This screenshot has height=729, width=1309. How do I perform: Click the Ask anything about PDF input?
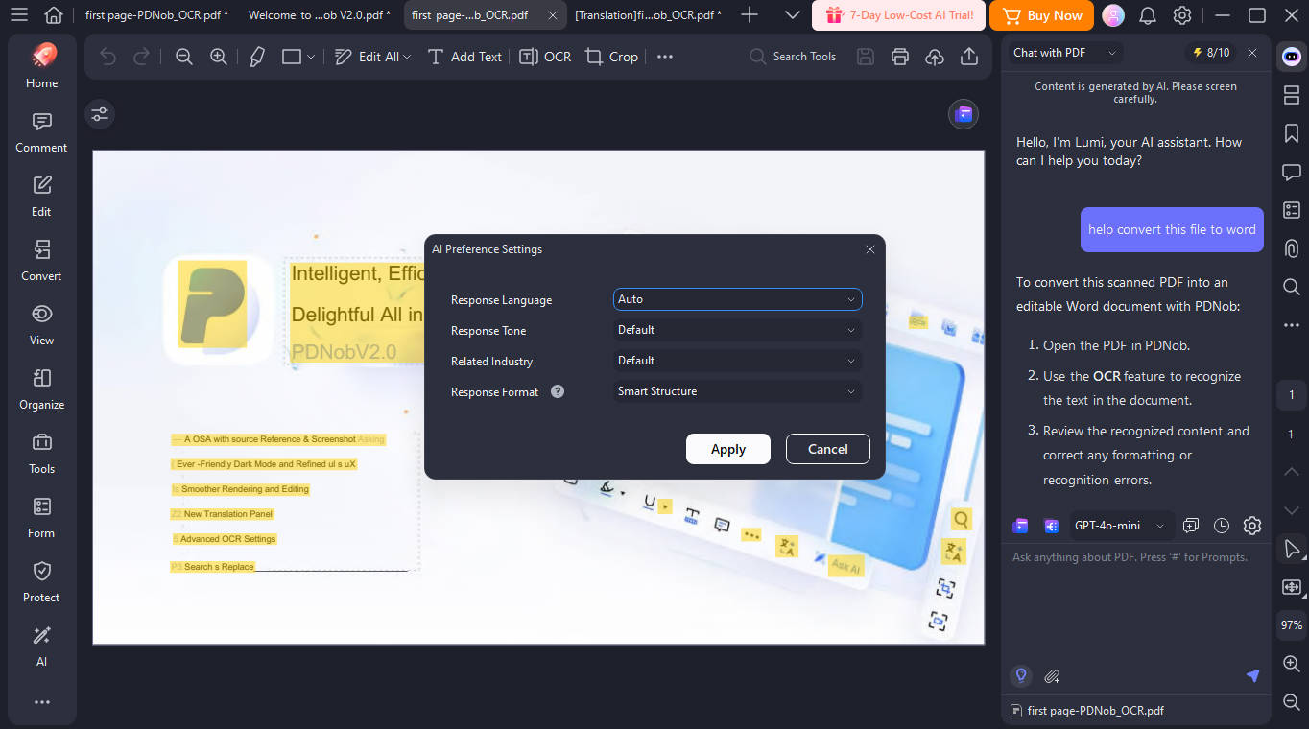(1136, 604)
